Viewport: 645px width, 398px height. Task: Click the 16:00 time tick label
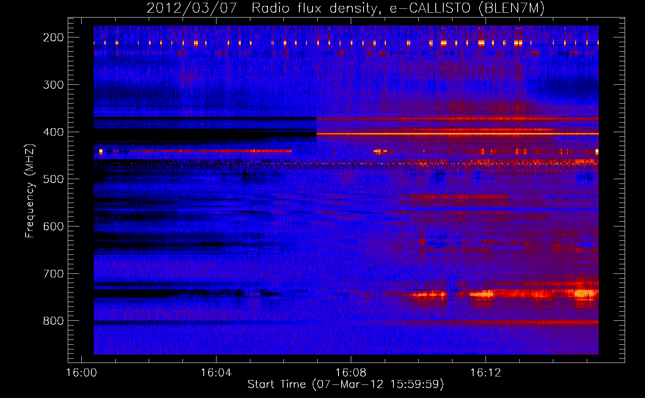pyautogui.click(x=81, y=373)
